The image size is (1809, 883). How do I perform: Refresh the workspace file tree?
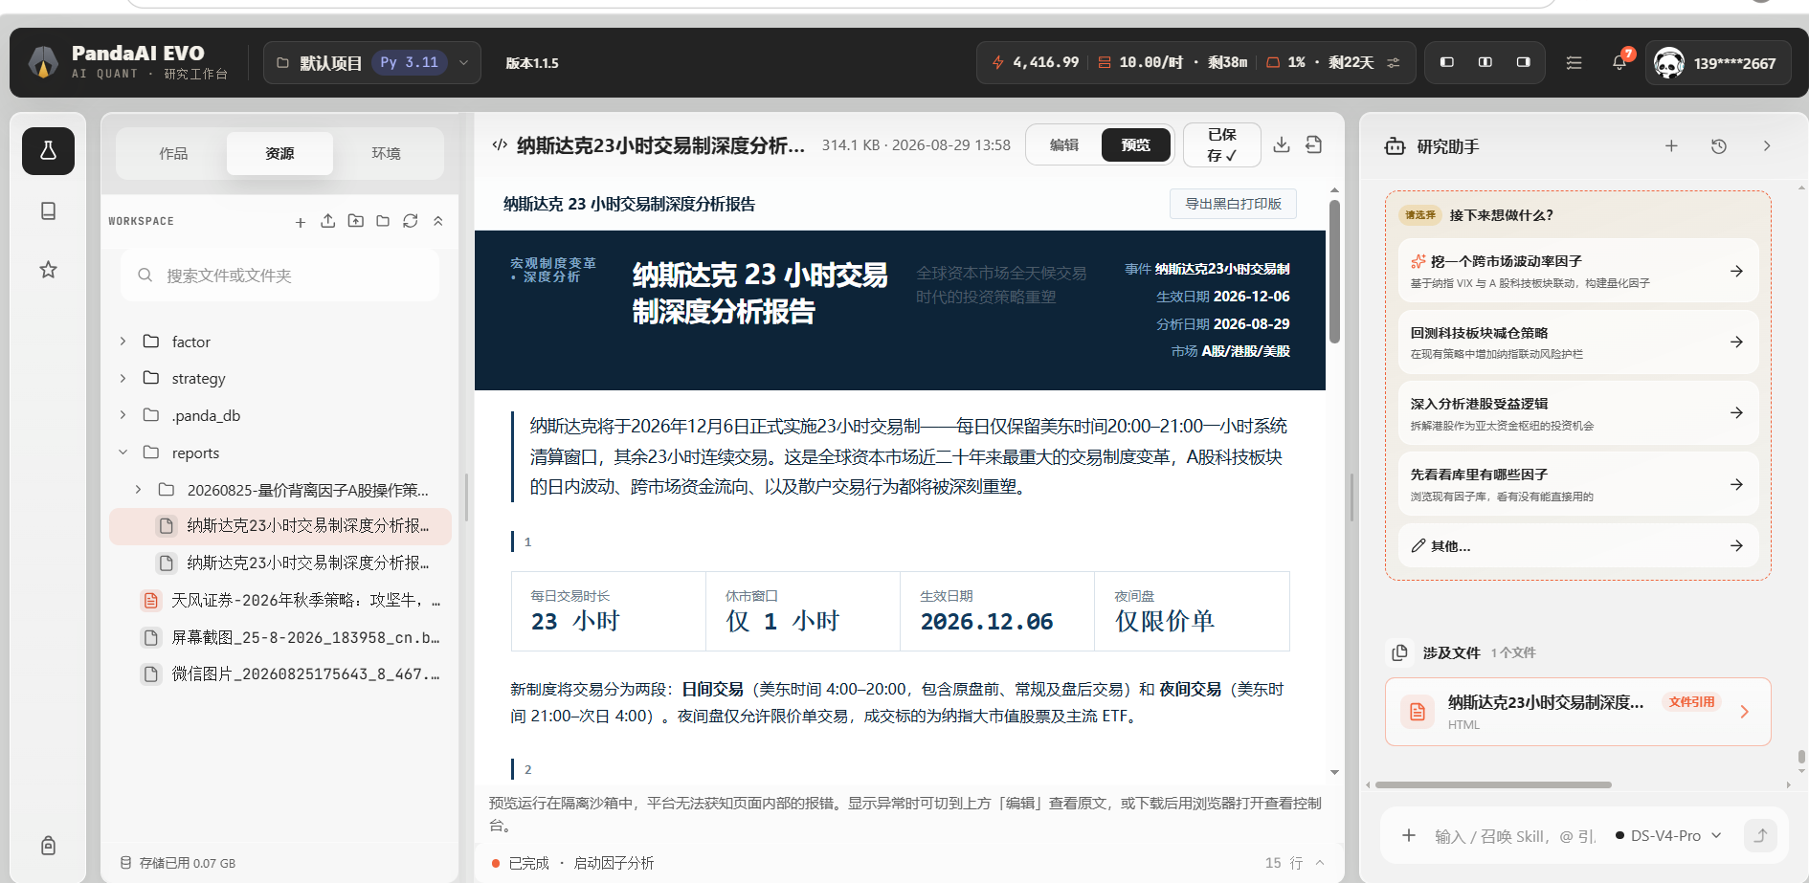click(x=411, y=221)
